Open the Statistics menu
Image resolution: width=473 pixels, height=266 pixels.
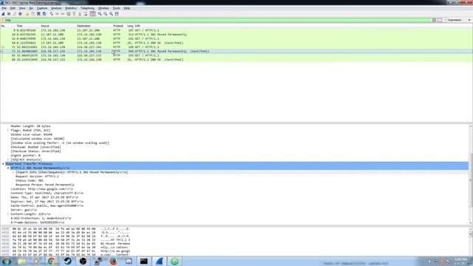71,8
